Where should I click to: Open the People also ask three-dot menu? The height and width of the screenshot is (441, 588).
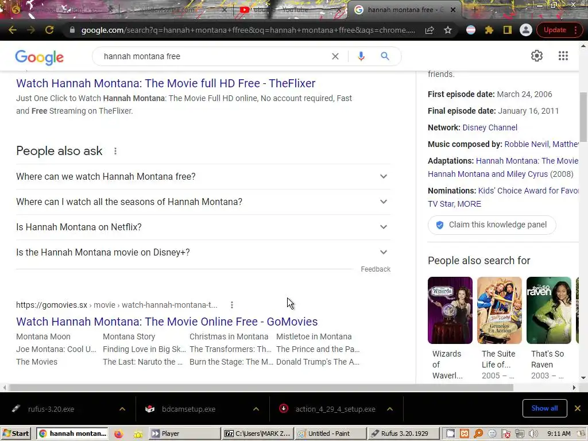pyautogui.click(x=115, y=151)
